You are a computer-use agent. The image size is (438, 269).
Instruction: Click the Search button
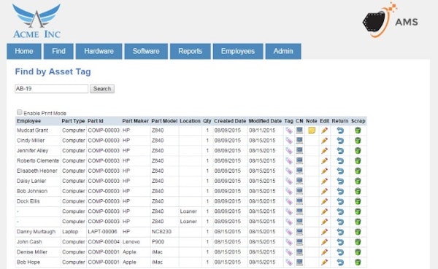pos(102,89)
